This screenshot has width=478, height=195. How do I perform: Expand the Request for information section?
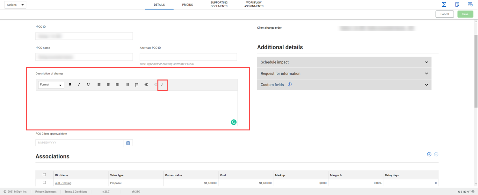344,73
